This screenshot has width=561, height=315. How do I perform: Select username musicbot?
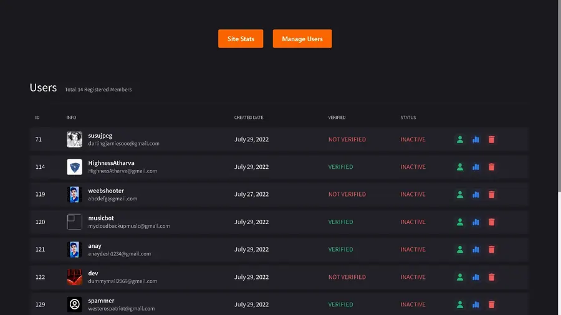101,218
